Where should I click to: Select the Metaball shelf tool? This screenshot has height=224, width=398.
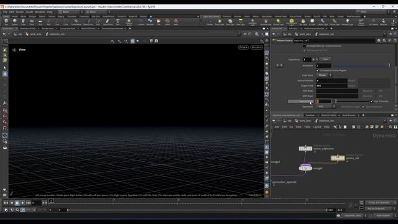click(150, 22)
